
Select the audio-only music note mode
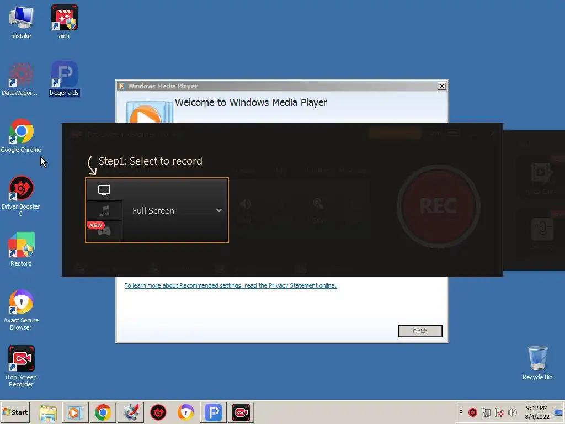click(104, 210)
